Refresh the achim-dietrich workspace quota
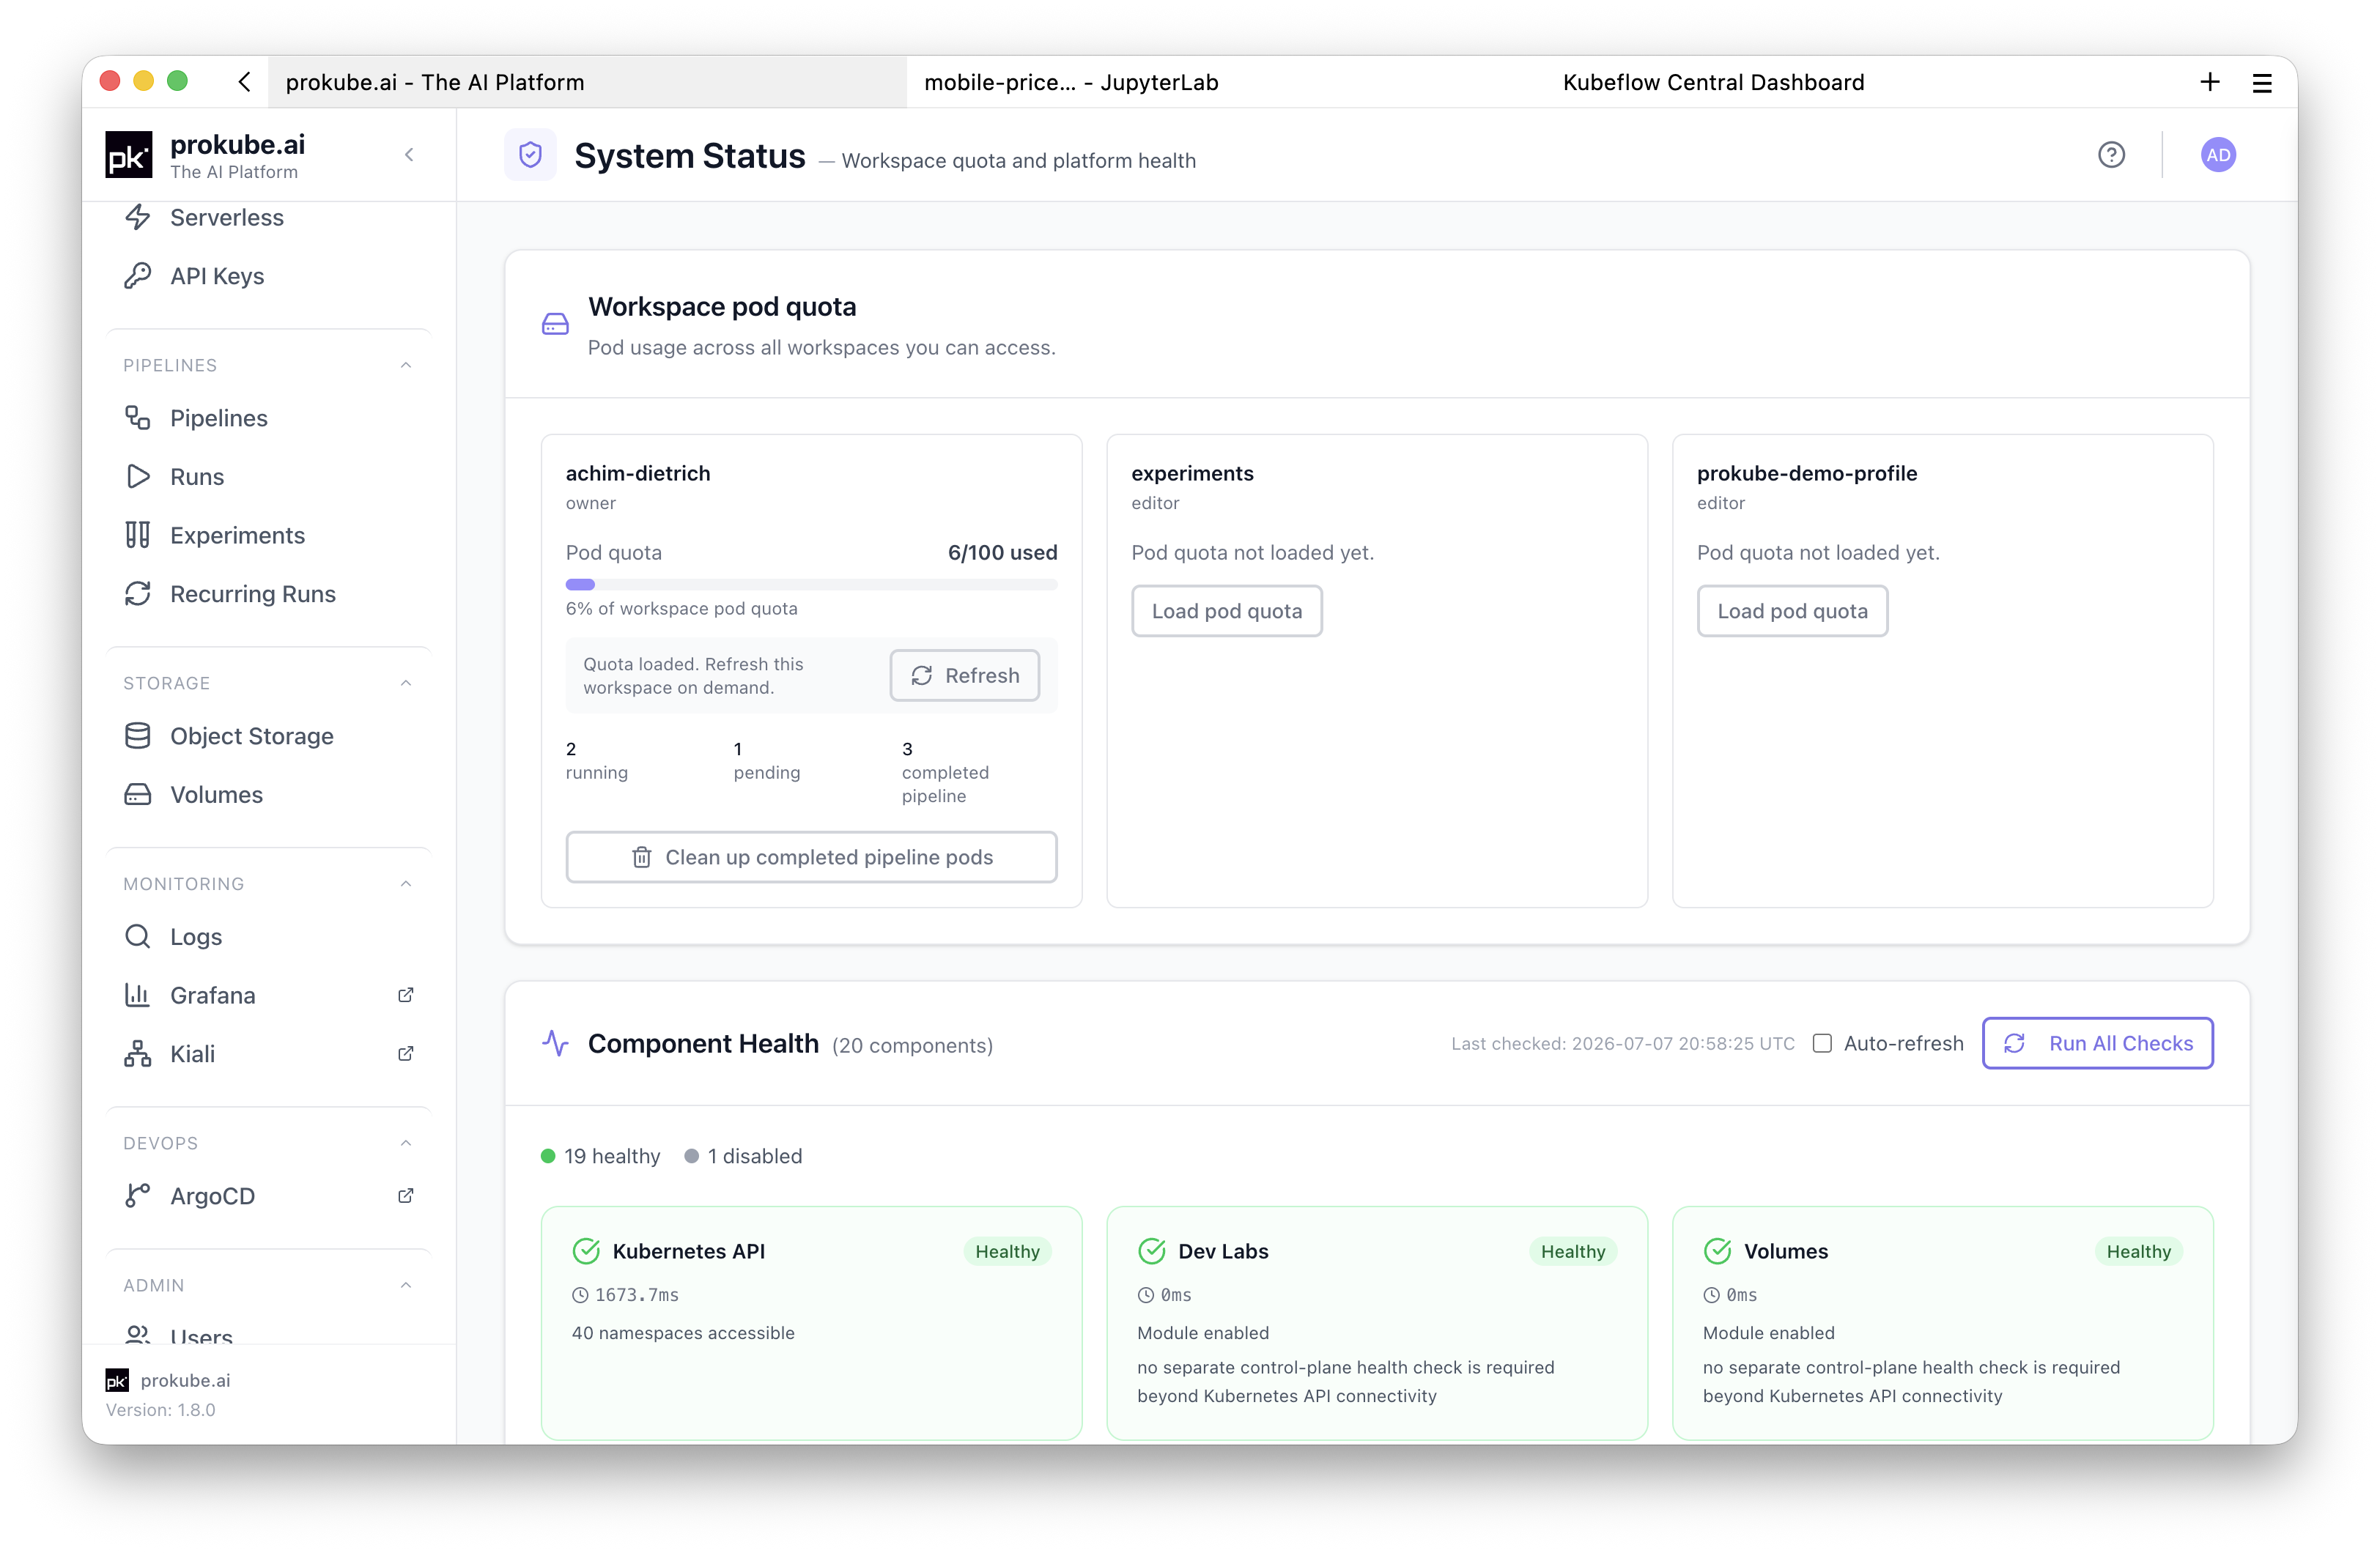2380x1553 pixels. click(x=964, y=675)
